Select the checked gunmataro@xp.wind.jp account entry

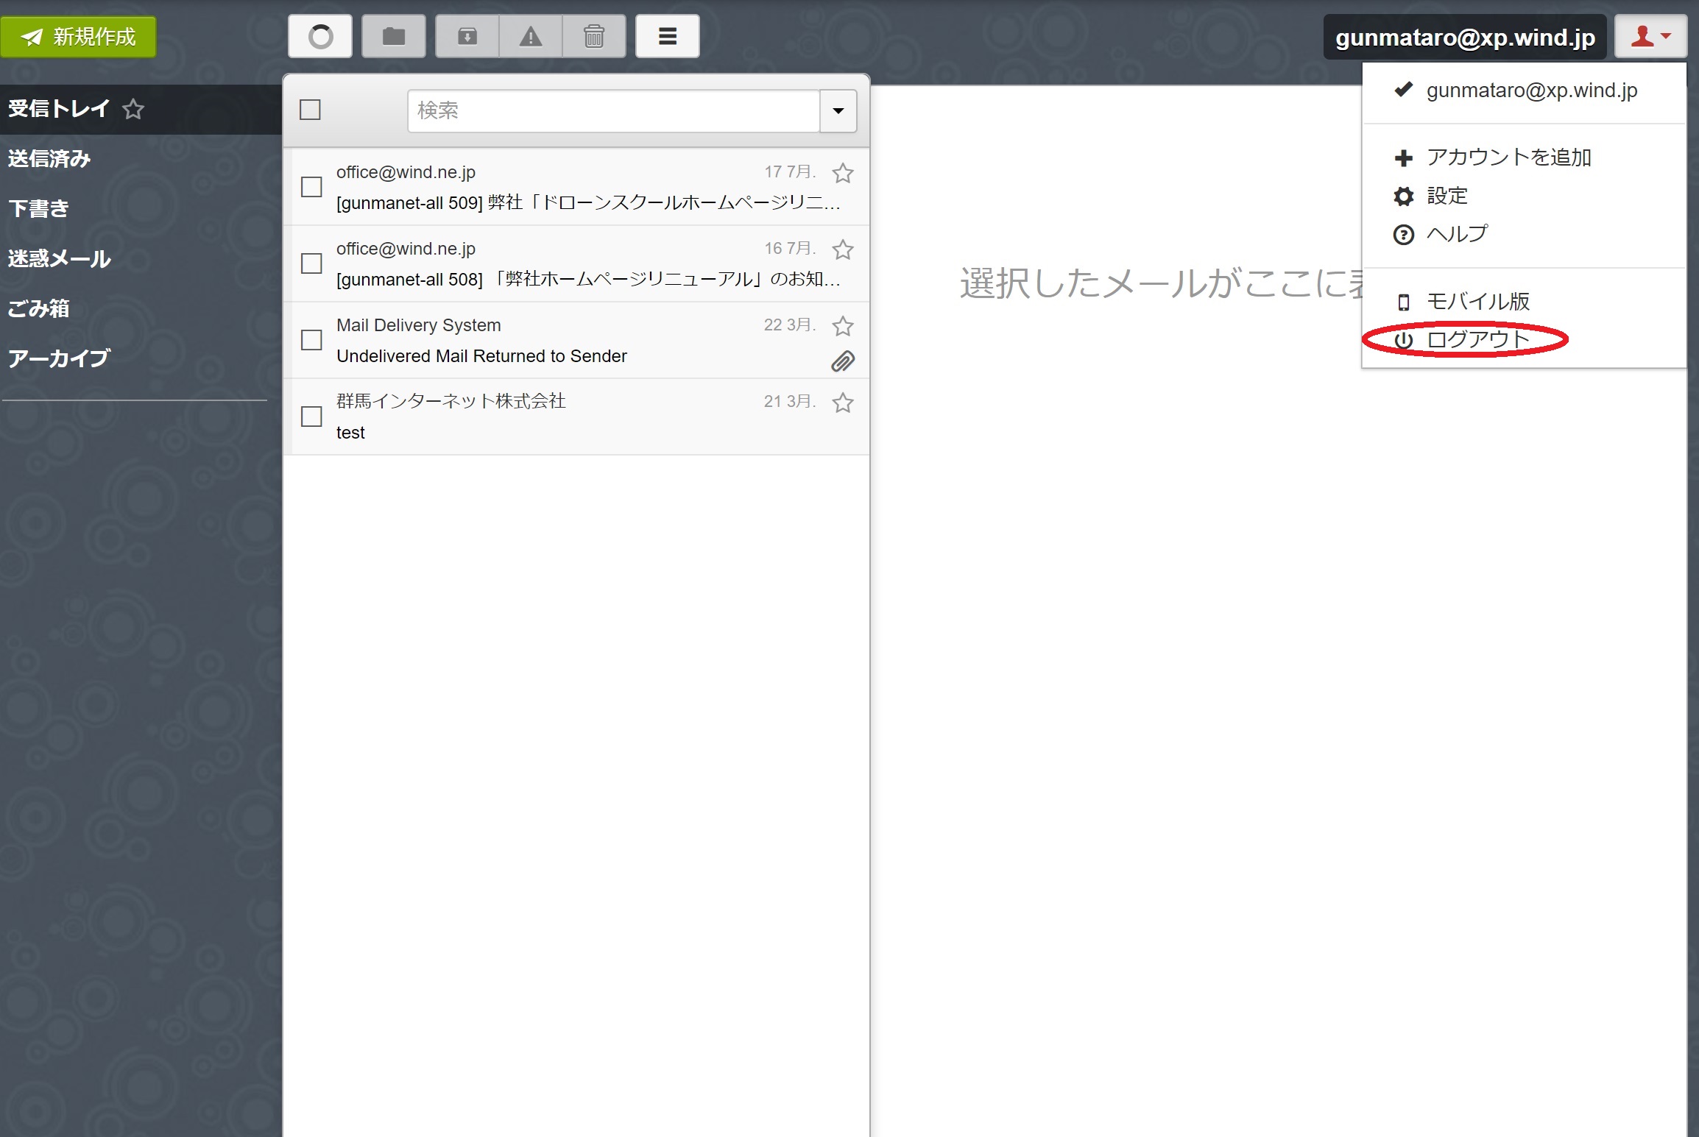(x=1524, y=91)
